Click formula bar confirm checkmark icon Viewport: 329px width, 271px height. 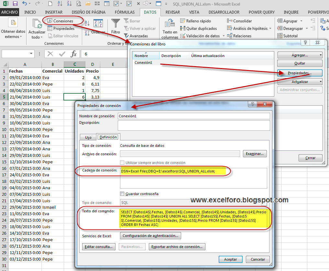[x=62, y=54]
